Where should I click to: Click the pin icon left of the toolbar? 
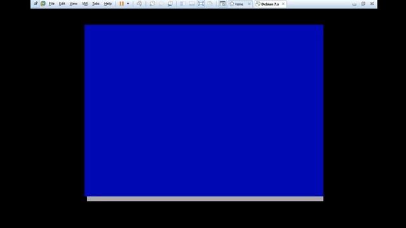[36, 4]
